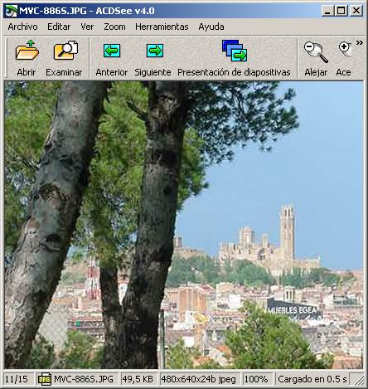Viewport: 368px width, 389px height.
Task: Launch the Examinar browse tool
Action: coord(64,58)
